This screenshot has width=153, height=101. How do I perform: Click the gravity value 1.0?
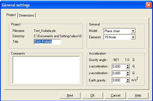pos(127,60)
